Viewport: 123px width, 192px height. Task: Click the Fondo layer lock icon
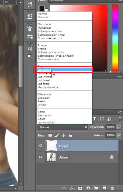112,157
